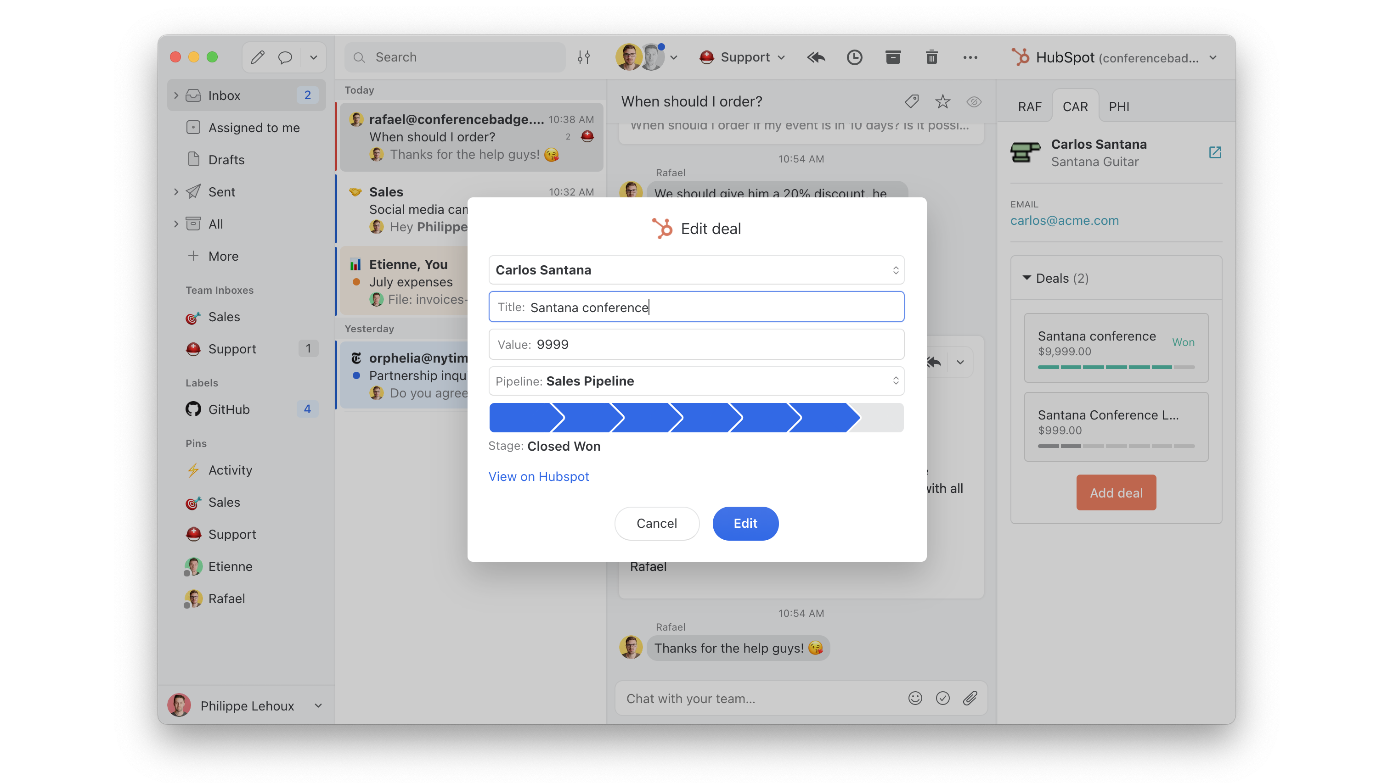Collapse the Deals (2) section
Image resolution: width=1393 pixels, height=783 pixels.
click(1026, 278)
